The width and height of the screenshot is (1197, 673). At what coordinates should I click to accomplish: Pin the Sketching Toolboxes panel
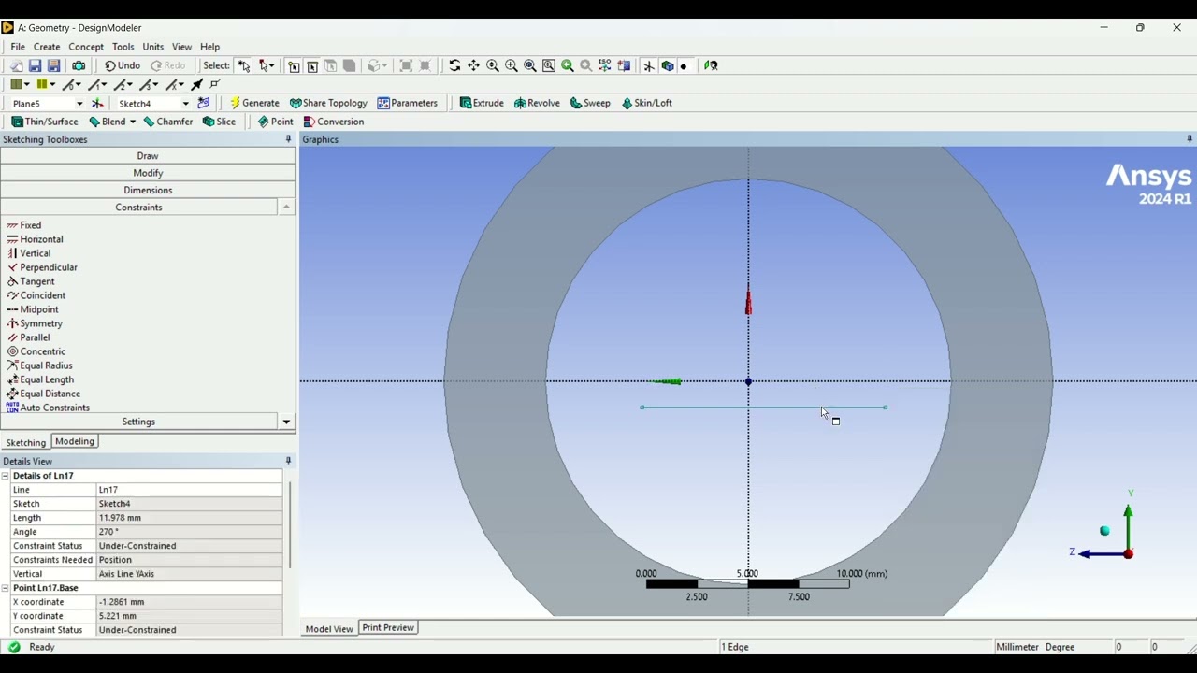pyautogui.click(x=288, y=139)
